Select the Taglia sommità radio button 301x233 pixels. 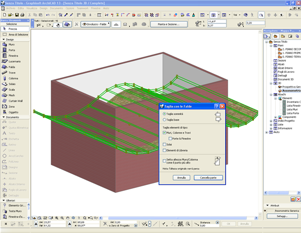click(164, 114)
